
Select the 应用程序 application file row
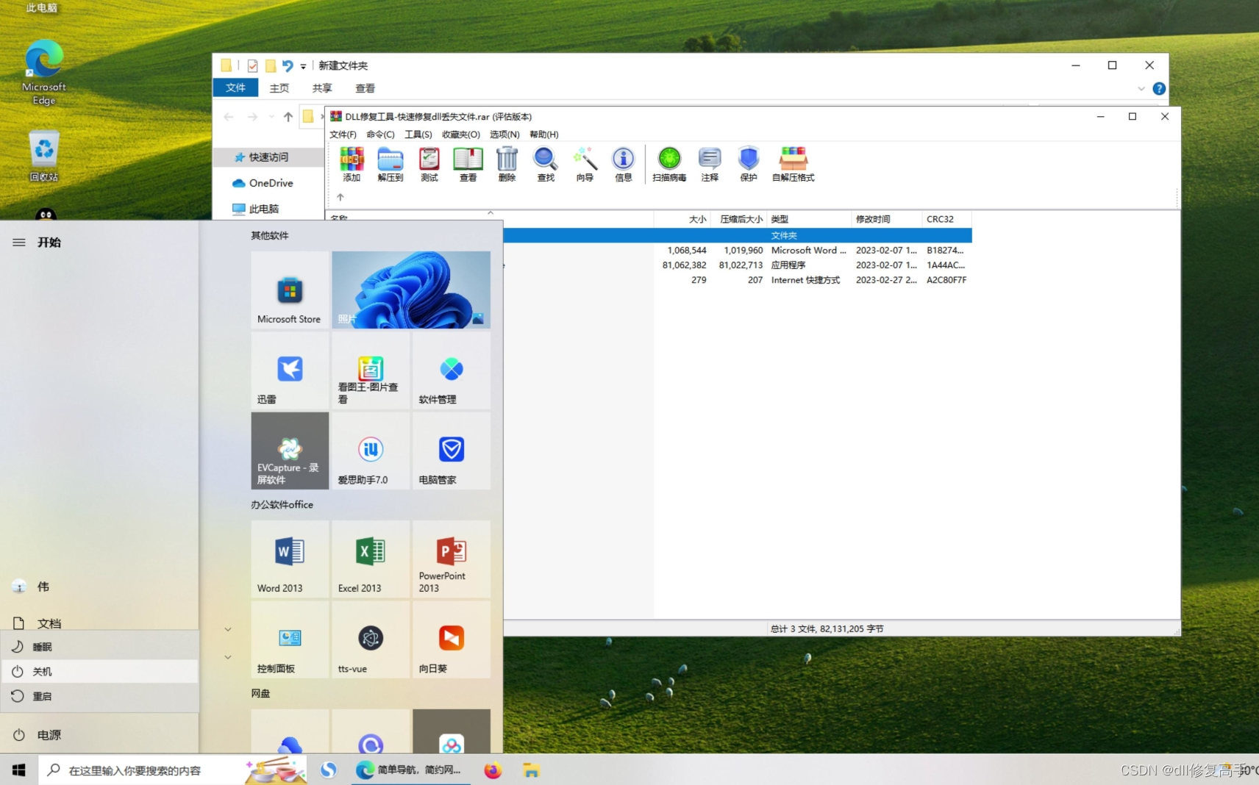coord(738,265)
